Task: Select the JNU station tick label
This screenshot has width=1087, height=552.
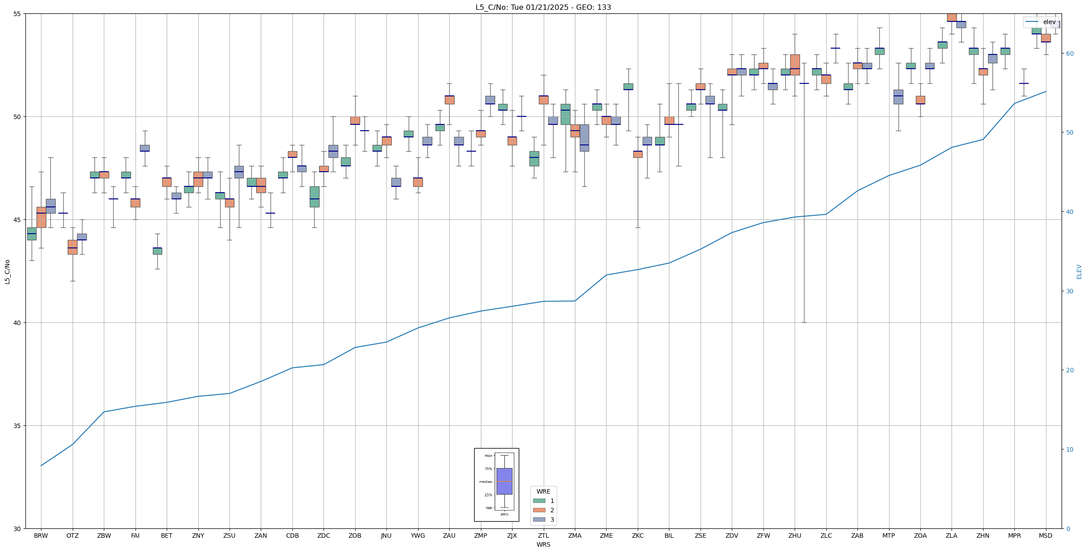Action: tap(386, 536)
